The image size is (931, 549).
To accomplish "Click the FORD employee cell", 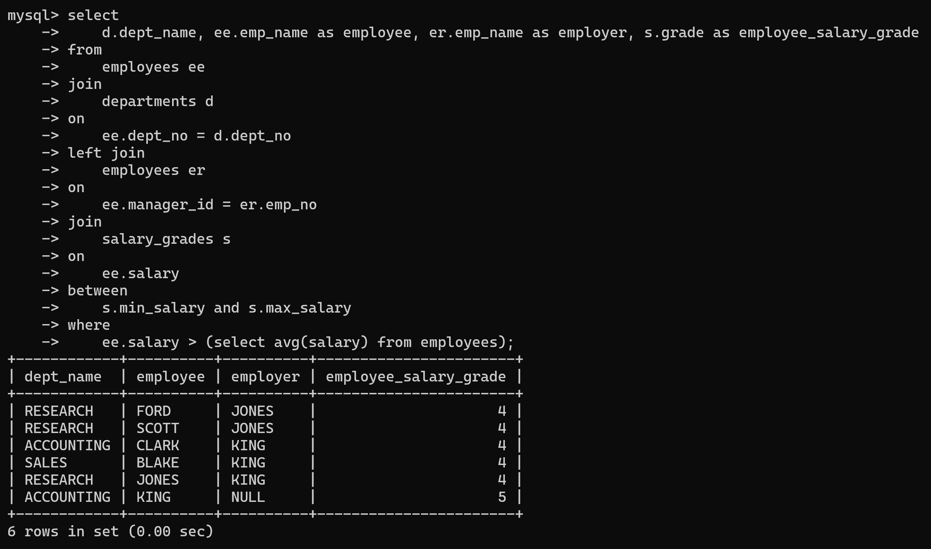I will (x=154, y=411).
